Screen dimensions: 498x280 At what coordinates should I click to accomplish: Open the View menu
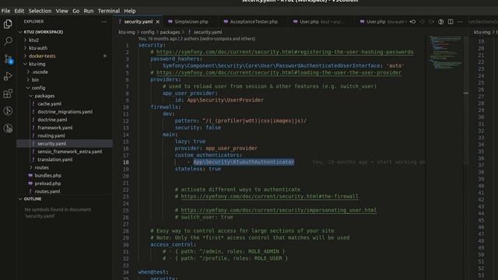pos(61,11)
